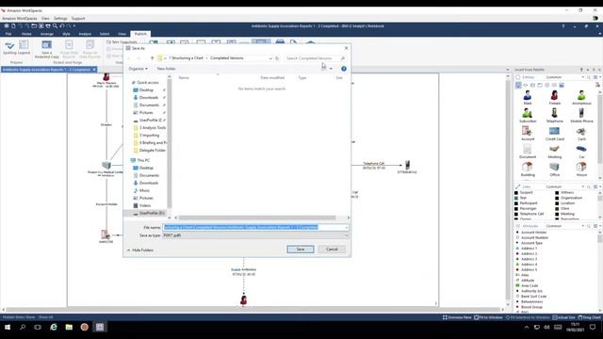The height and width of the screenshot is (339, 603).
Task: Collapse folders with Hide Folders
Action: [x=140, y=250]
